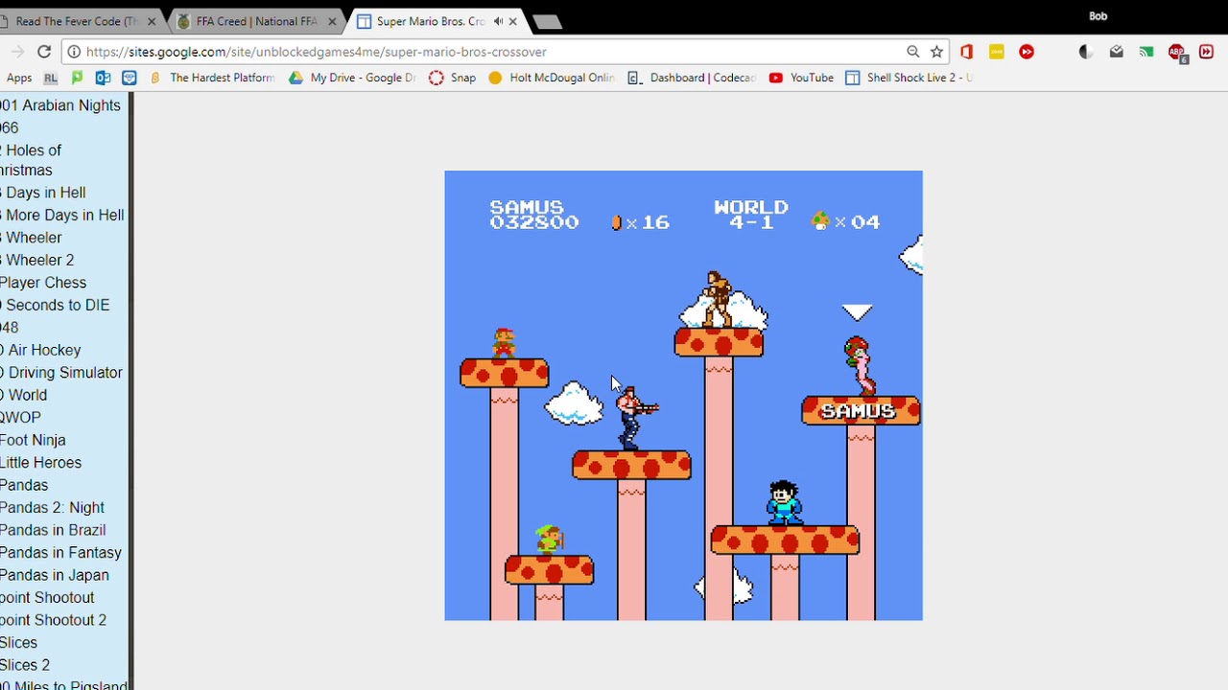Switch to the FFA Creed National FFA tab
This screenshot has width=1228, height=690.
tap(256, 21)
